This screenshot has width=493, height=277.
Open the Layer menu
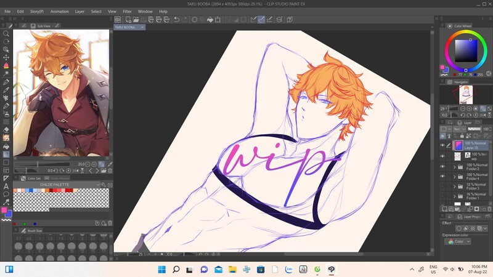[79, 11]
